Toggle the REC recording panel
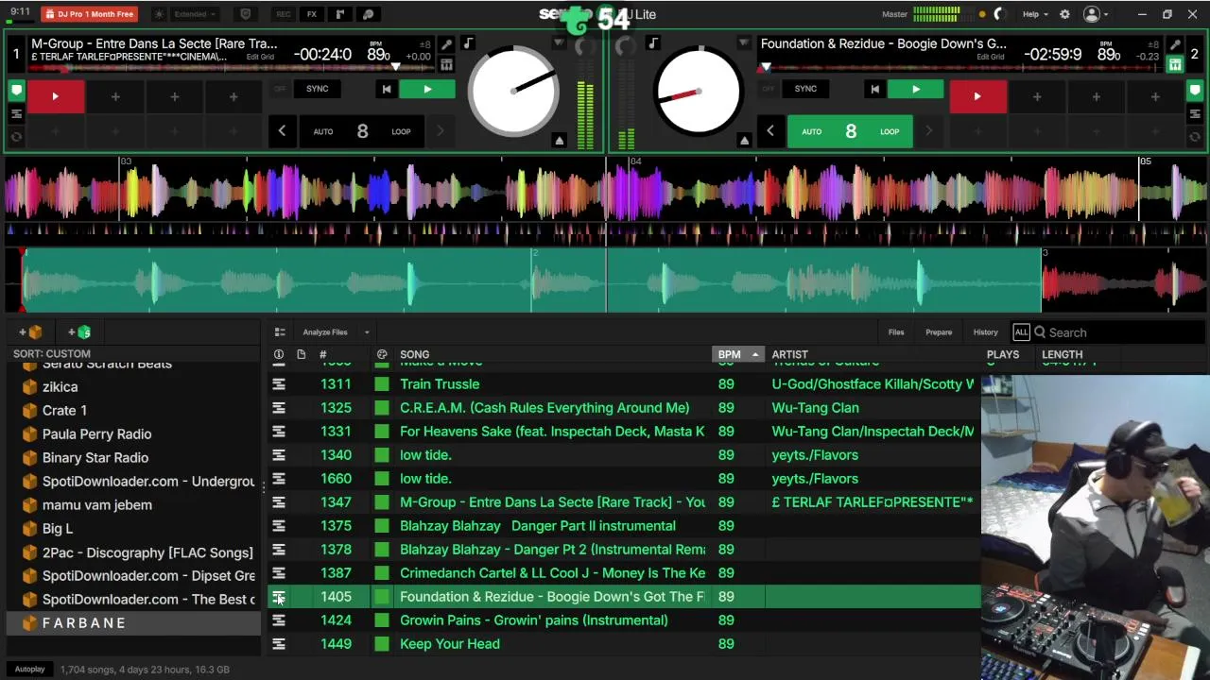Viewport: 1210px width, 680px height. coord(283,14)
